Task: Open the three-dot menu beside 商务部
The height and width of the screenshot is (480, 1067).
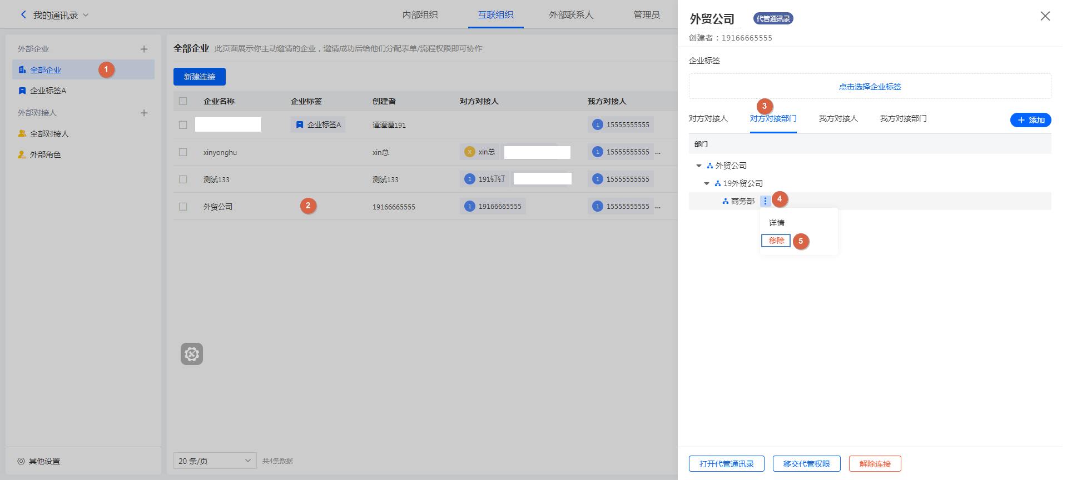Action: pos(765,201)
